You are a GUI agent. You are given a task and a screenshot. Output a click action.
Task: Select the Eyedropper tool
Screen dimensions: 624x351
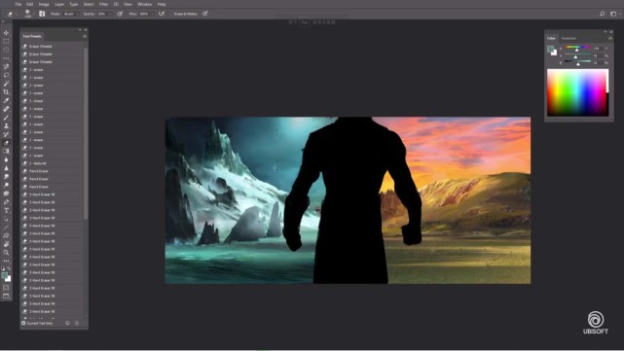(x=6, y=100)
